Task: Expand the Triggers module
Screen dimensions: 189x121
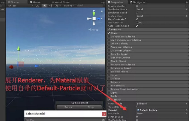Action: [x=148, y=82]
